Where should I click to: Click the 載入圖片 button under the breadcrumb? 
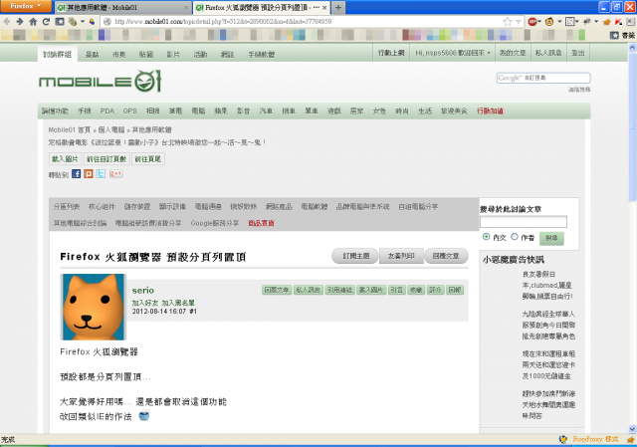[65, 159]
